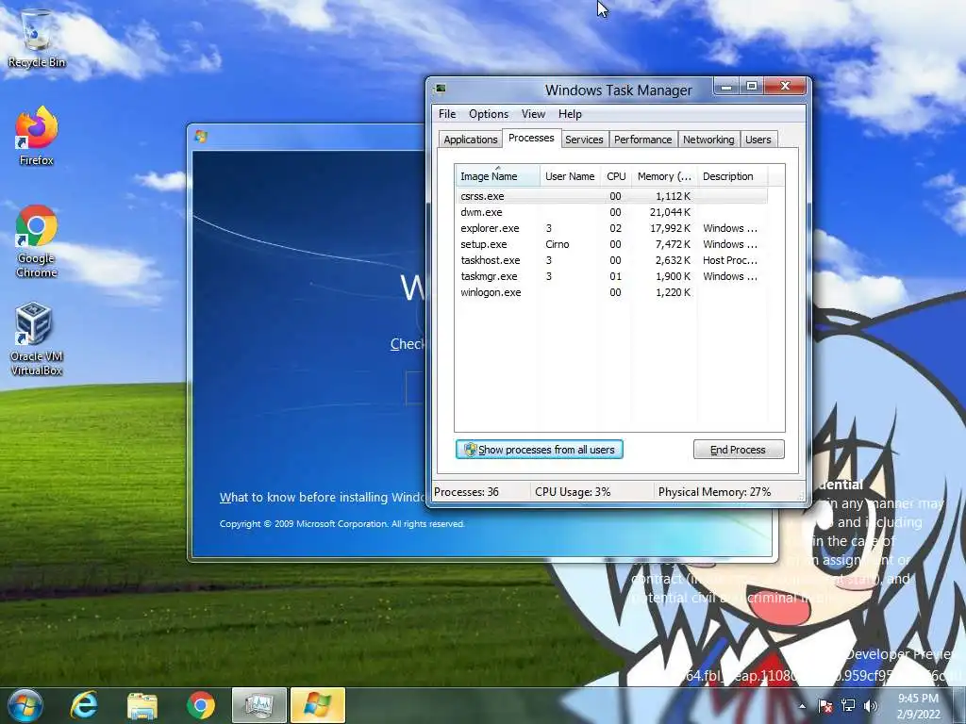The height and width of the screenshot is (724, 966).
Task: Switch to the Services tab
Action: [x=584, y=140]
